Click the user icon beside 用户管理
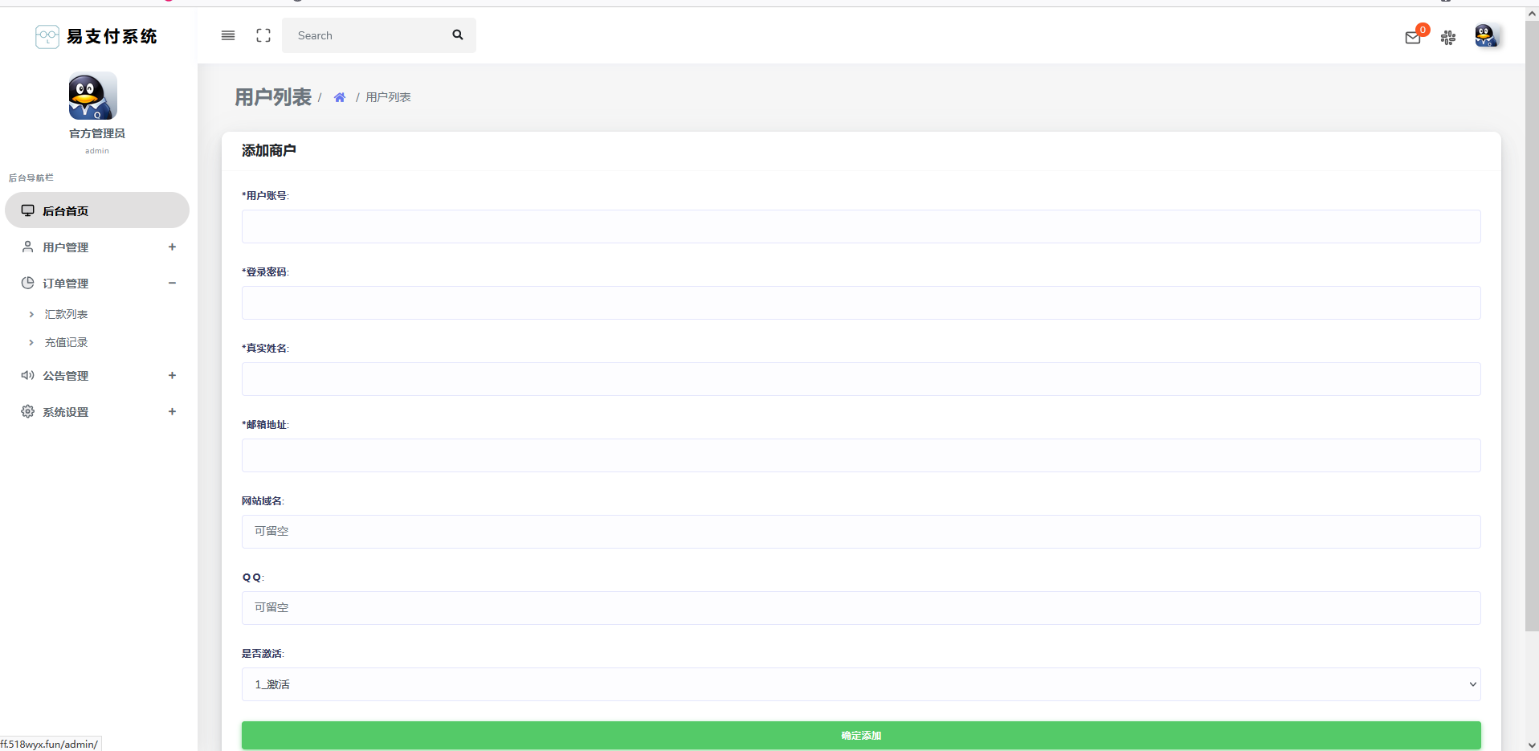The height and width of the screenshot is (751, 1539). pos(27,247)
